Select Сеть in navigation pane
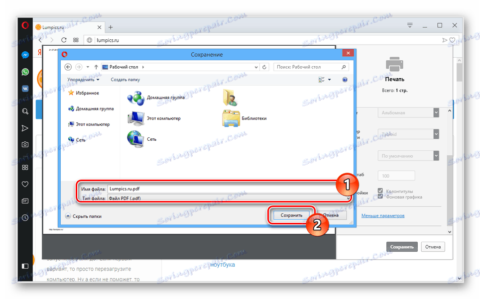Viewport: 480px width, 299px height. coord(77,140)
